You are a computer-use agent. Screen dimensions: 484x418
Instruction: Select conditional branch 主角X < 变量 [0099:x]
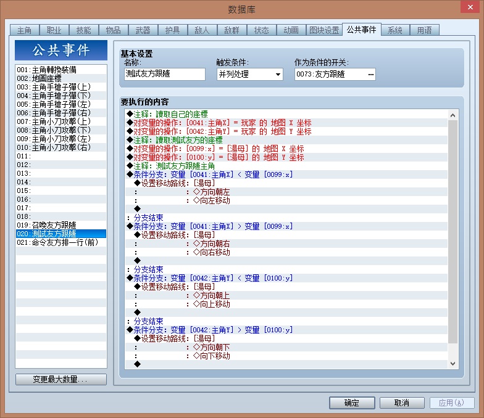tap(286, 174)
